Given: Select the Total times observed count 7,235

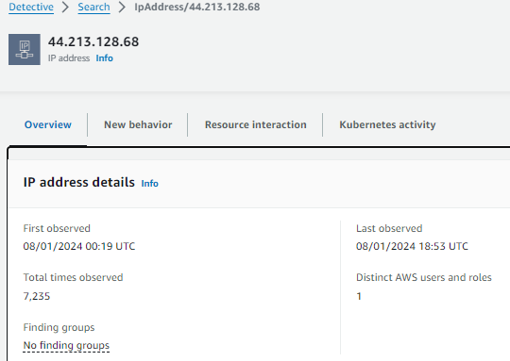Looking at the screenshot, I should pyautogui.click(x=37, y=296).
